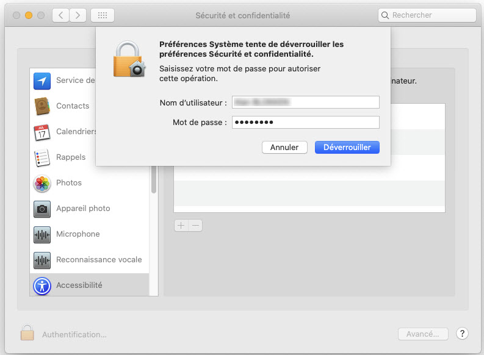
Task: Select Reconnaissance vocale icon
Action: pyautogui.click(x=42, y=260)
